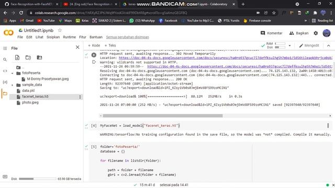Screen dimensions: 335x188
Task: Open the RAM Disk connection dropdown
Action: coord(289,45)
